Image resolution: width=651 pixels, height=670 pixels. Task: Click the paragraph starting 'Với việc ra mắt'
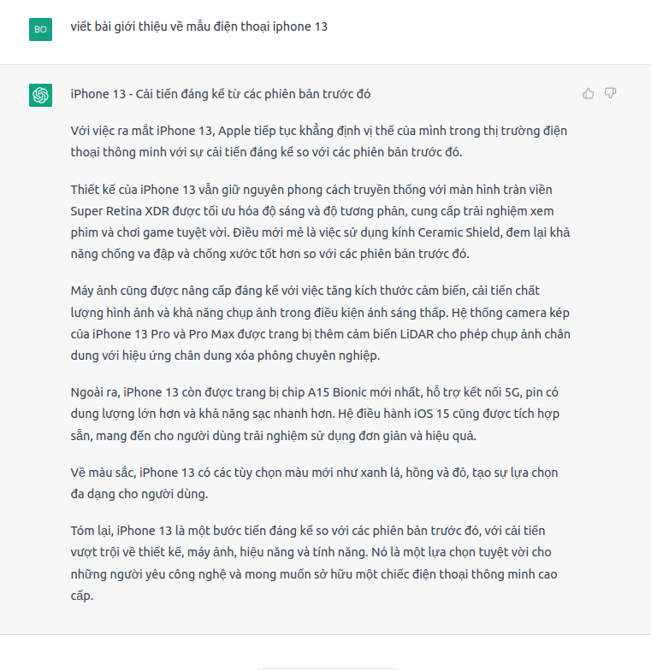click(x=318, y=141)
